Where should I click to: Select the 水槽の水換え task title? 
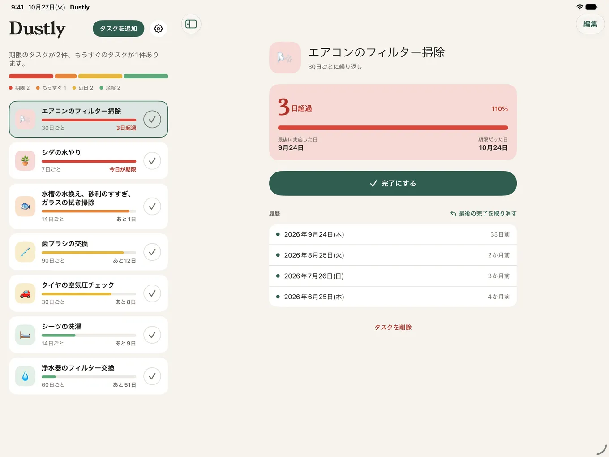[x=86, y=198]
